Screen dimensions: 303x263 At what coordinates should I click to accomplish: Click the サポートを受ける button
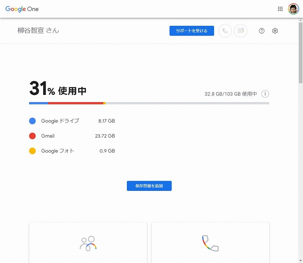point(192,31)
